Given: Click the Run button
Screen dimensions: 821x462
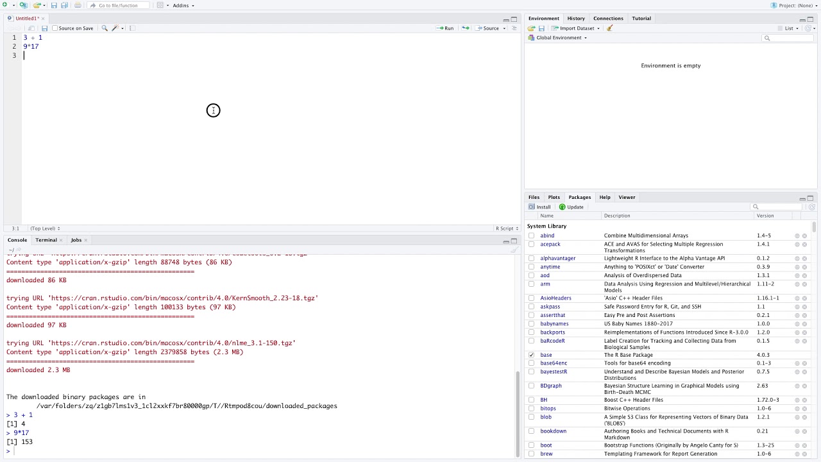Looking at the screenshot, I should 445,28.
